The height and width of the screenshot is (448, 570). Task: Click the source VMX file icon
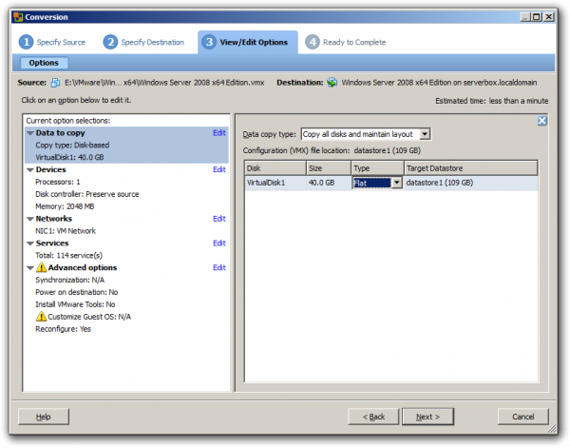point(55,83)
